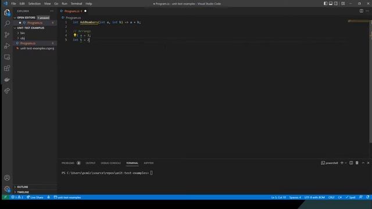Open the Docker view
This screenshot has height=209, width=372.
tap(7, 80)
